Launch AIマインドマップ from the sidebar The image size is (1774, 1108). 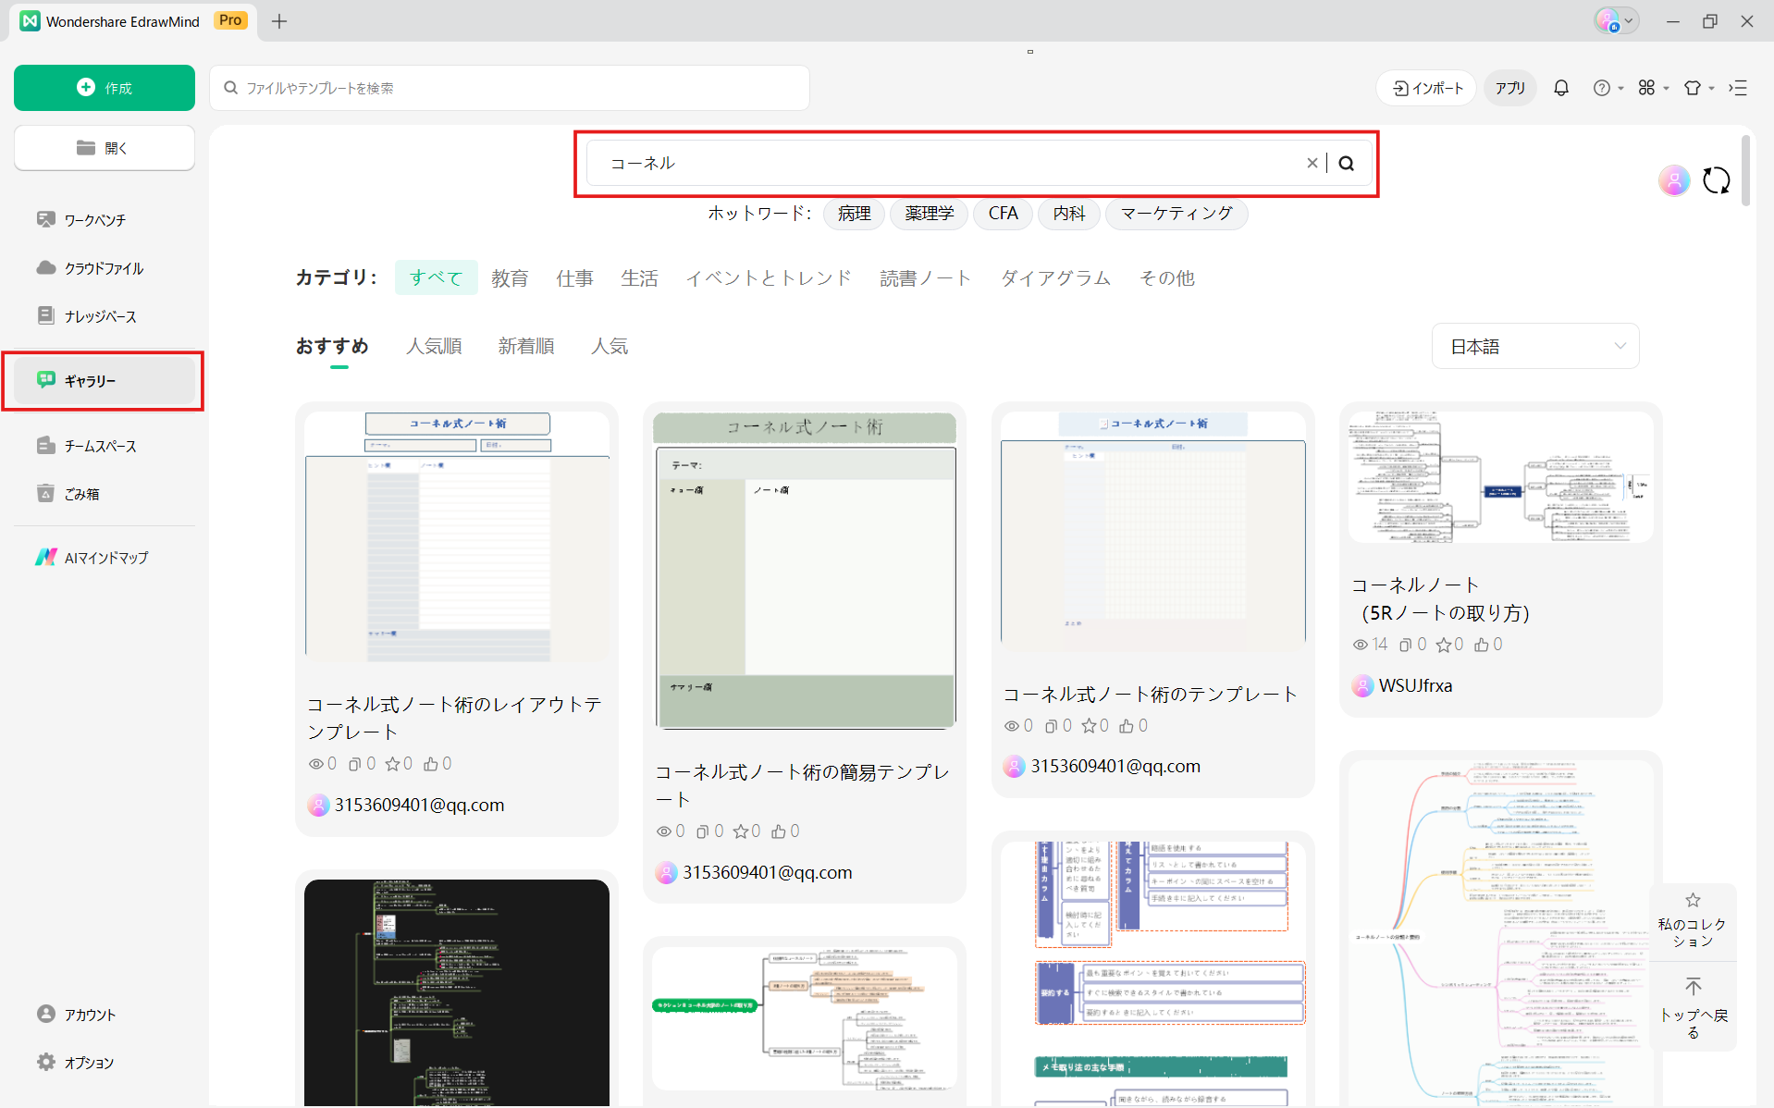(x=105, y=557)
